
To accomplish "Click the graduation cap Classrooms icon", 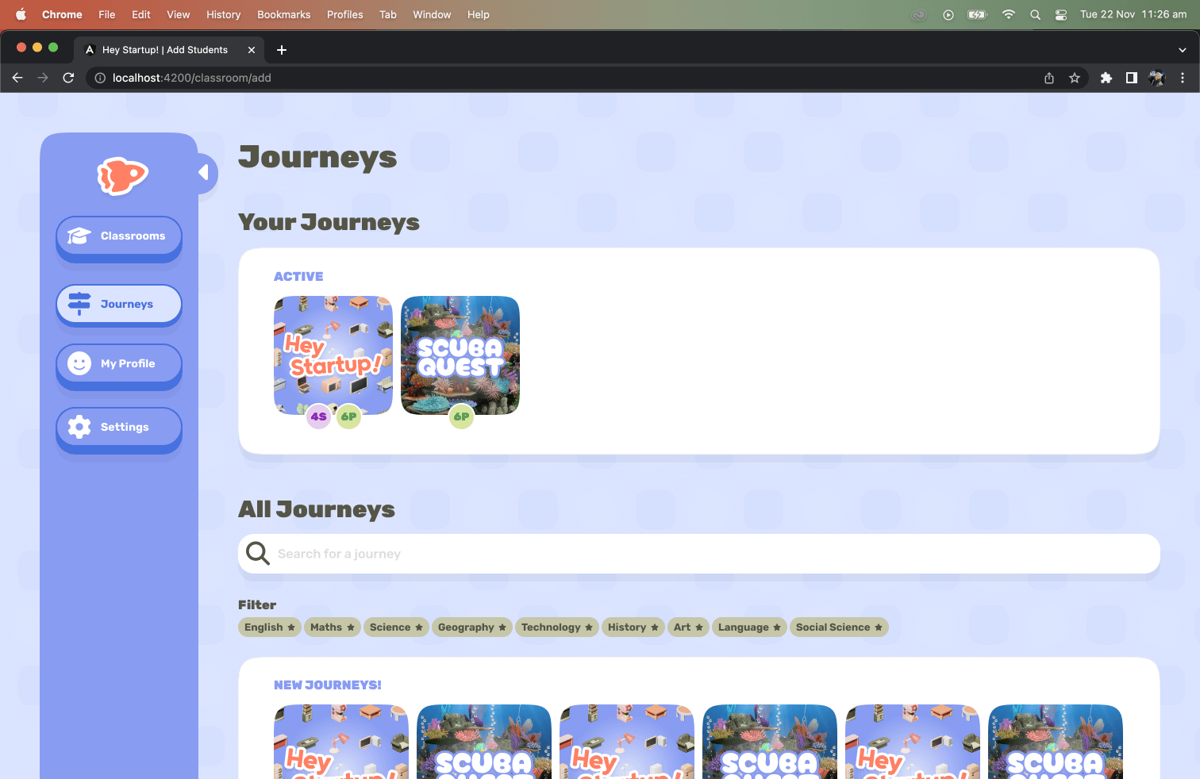I will [79, 236].
